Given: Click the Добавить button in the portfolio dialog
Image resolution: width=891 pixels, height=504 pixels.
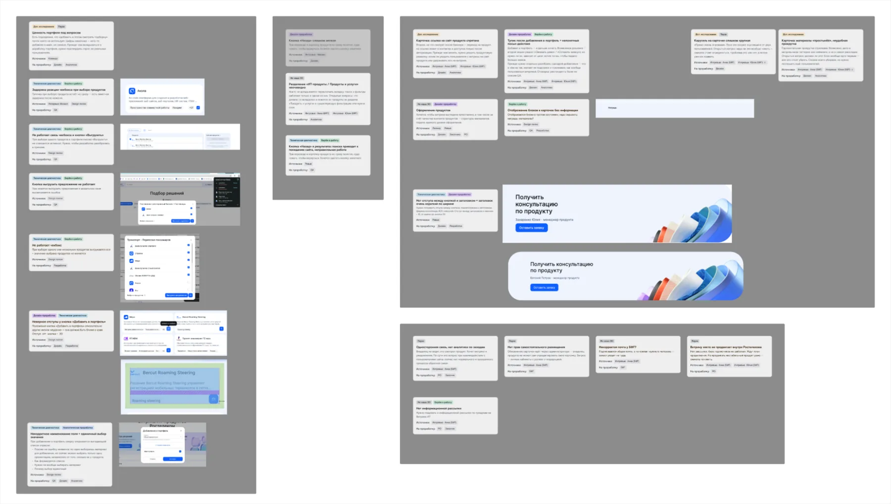Looking at the screenshot, I should coord(172,459).
